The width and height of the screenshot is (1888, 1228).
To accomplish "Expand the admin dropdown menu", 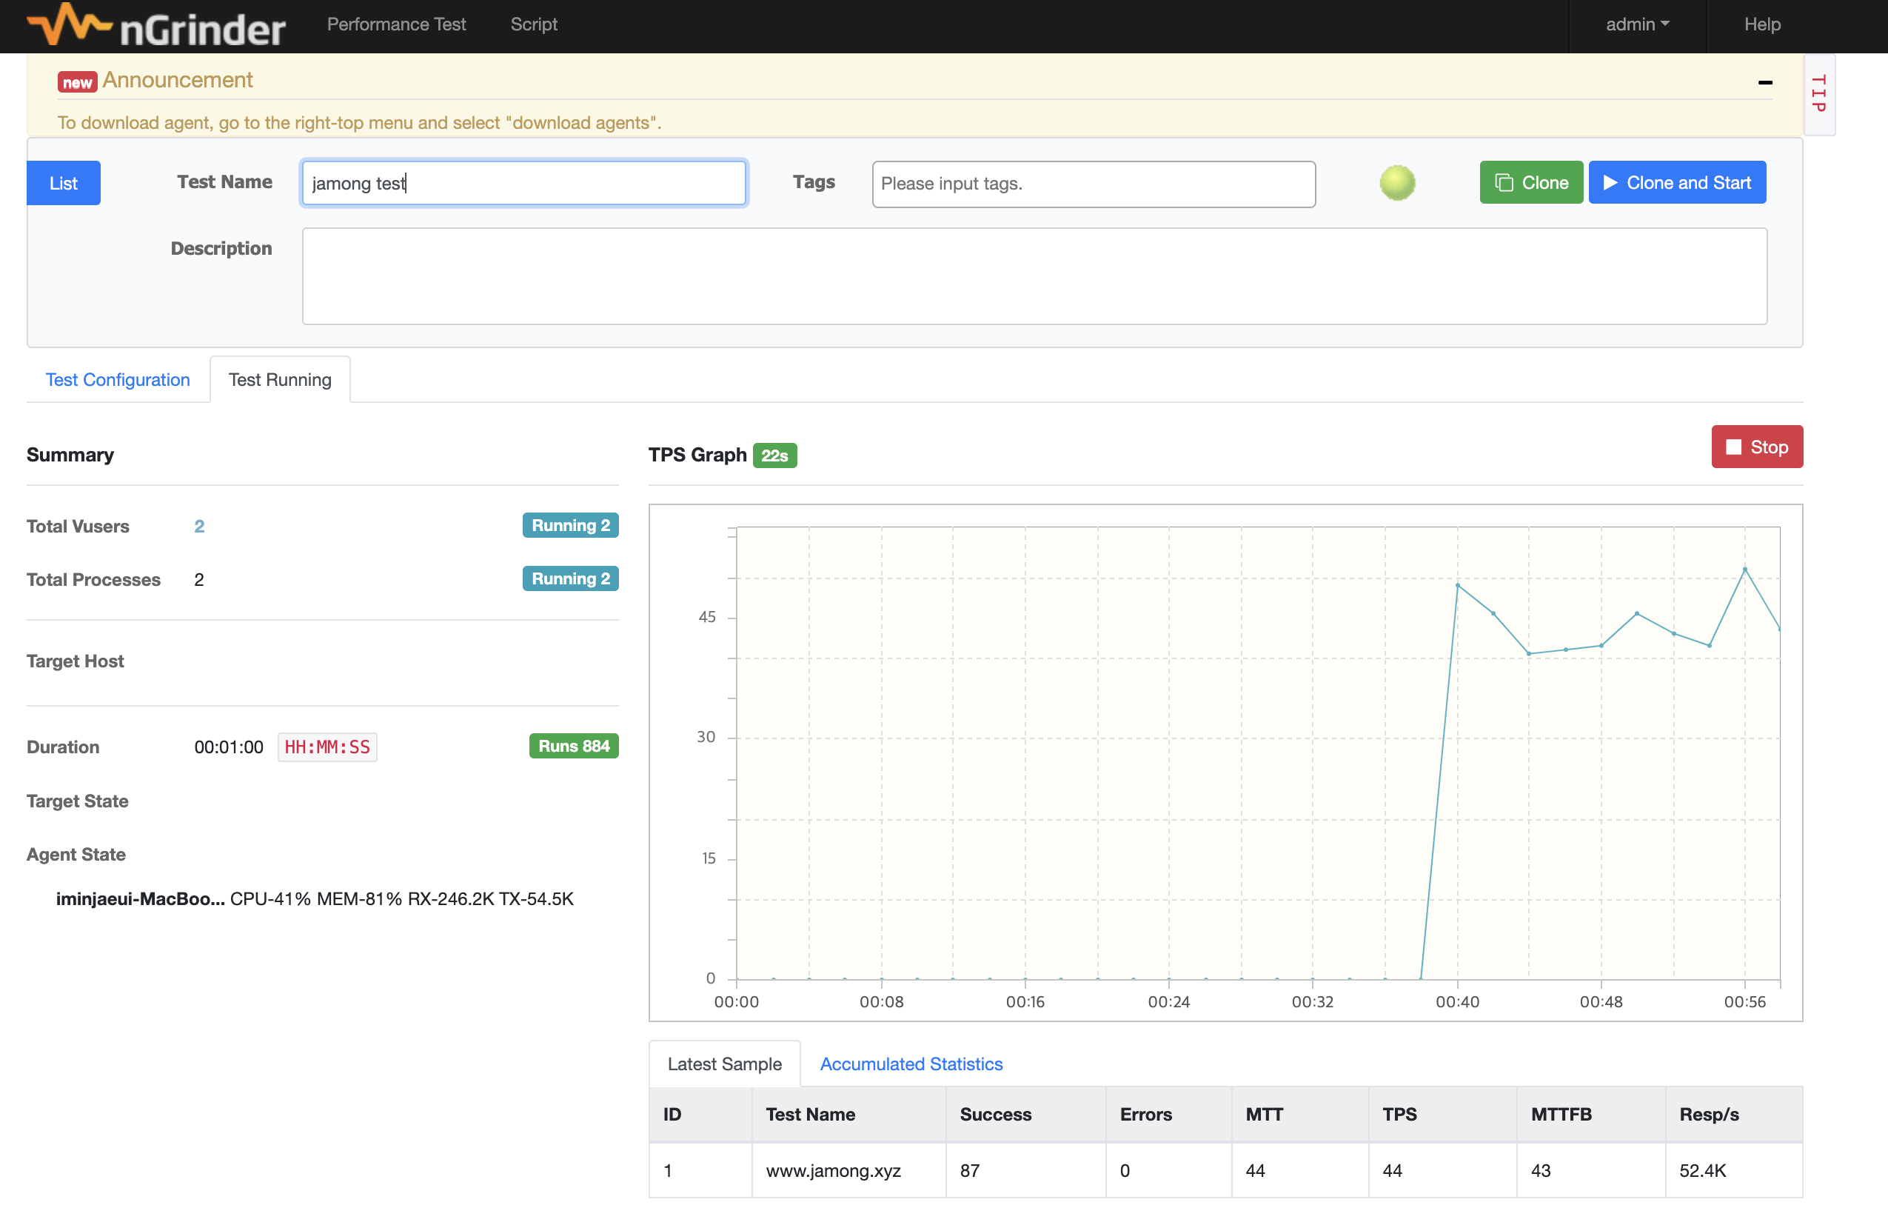I will pos(1637,24).
